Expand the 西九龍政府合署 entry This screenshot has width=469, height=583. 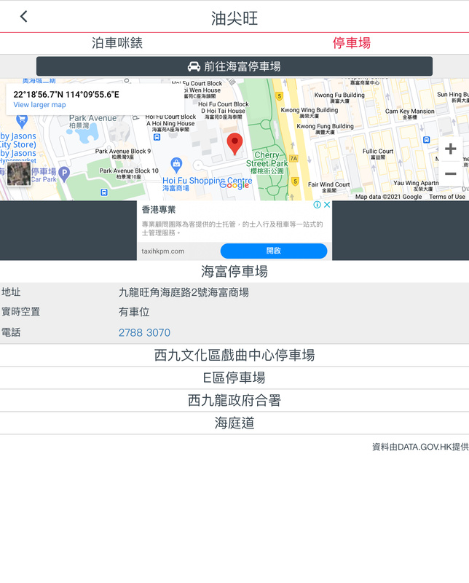click(x=234, y=400)
